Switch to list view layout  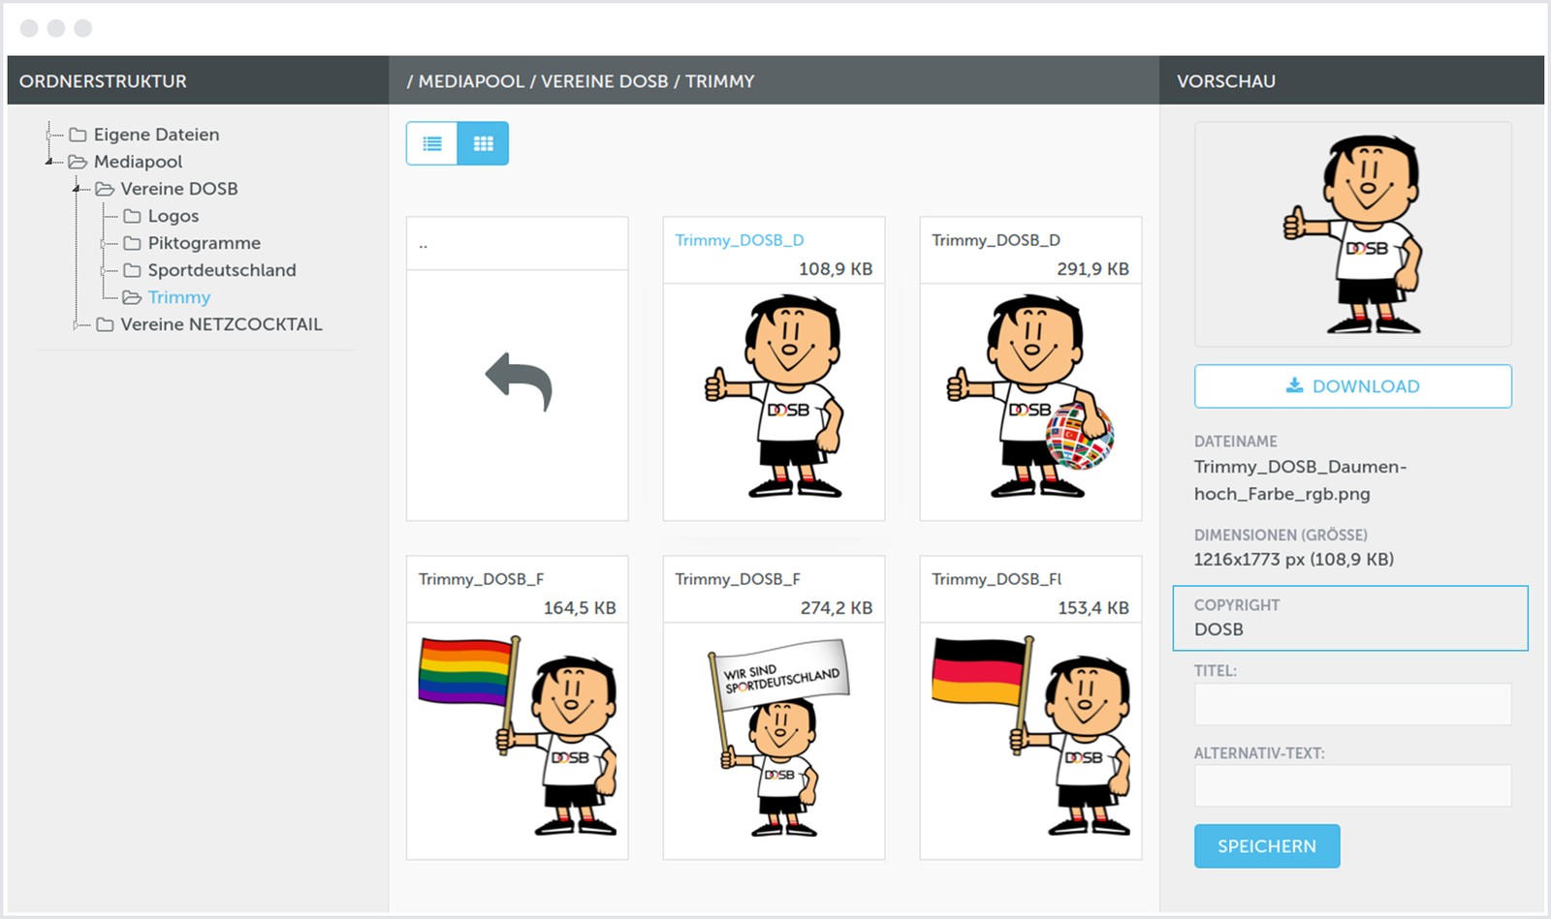click(x=432, y=143)
